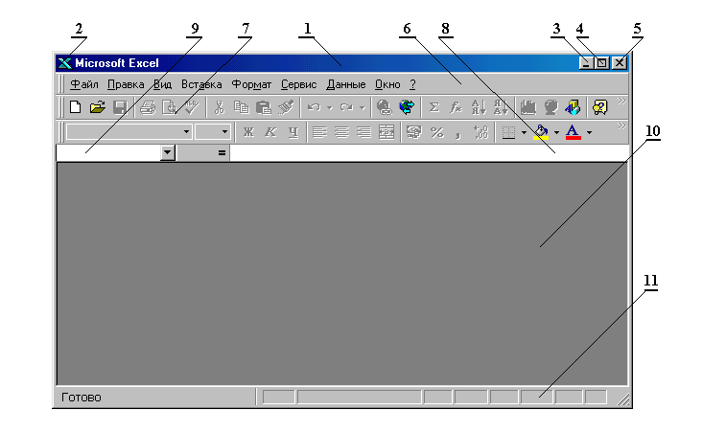The height and width of the screenshot is (433, 703).
Task: Minimize the Microsoft Excel window
Action: 586,63
